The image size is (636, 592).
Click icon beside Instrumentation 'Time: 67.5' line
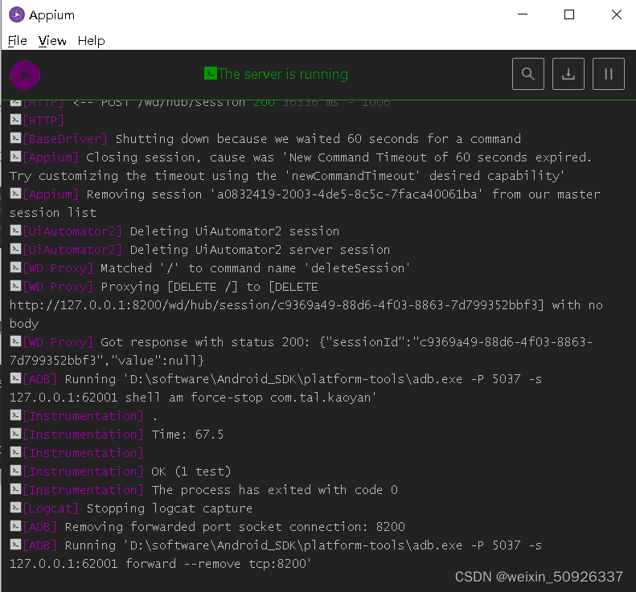click(x=15, y=434)
